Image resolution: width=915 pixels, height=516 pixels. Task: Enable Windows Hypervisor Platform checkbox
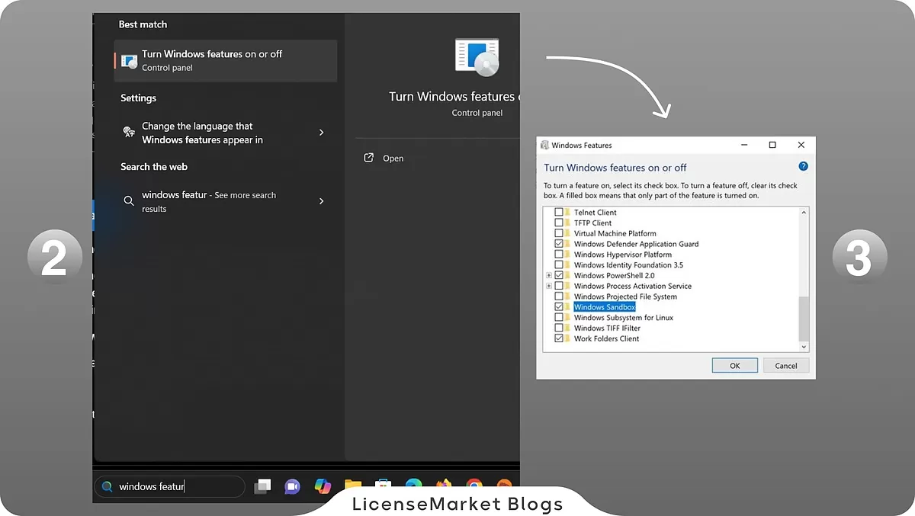tap(559, 255)
